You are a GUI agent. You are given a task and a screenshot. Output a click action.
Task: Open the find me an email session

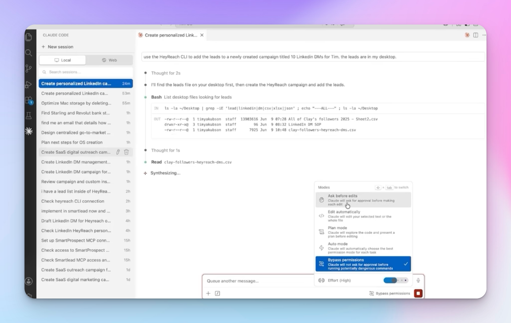(86, 123)
